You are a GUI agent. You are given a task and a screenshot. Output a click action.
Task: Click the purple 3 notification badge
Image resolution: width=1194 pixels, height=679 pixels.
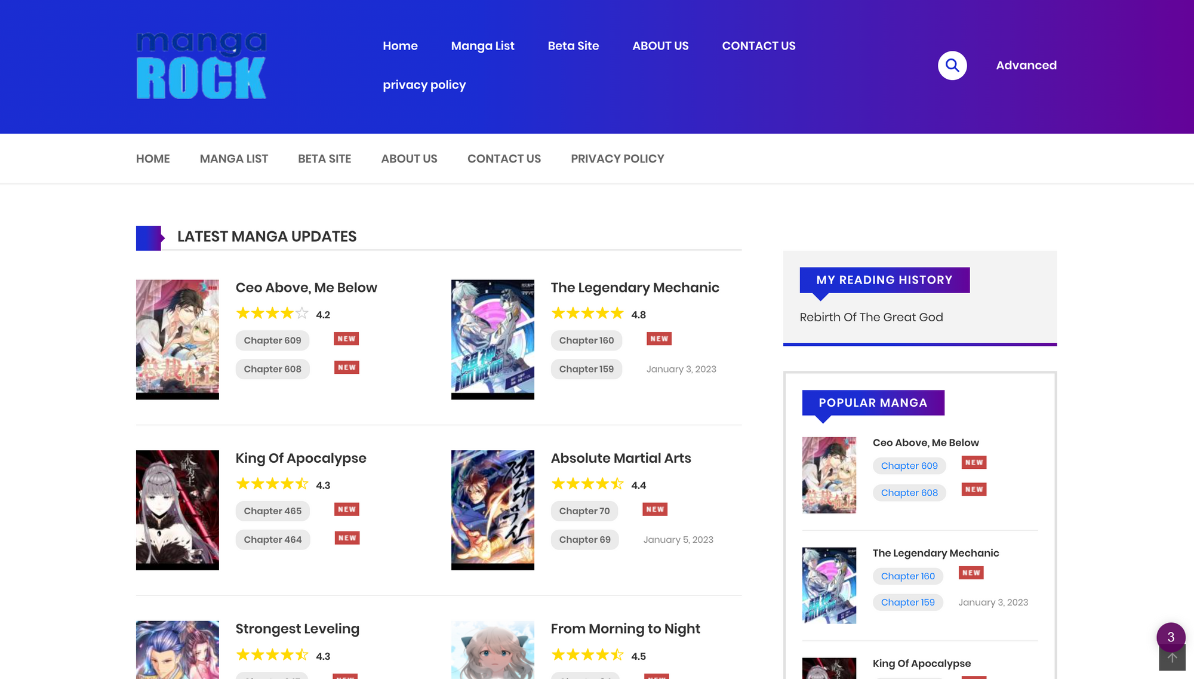1171,637
